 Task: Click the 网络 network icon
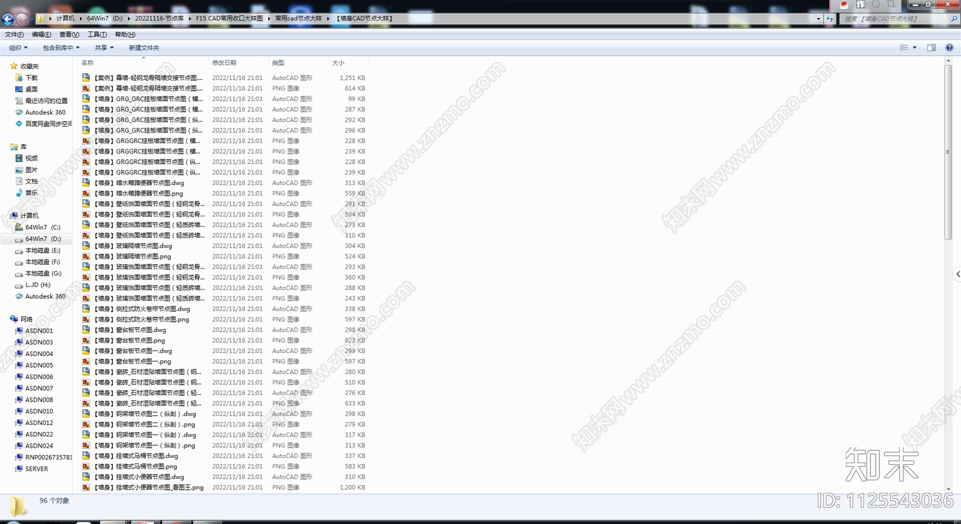14,319
